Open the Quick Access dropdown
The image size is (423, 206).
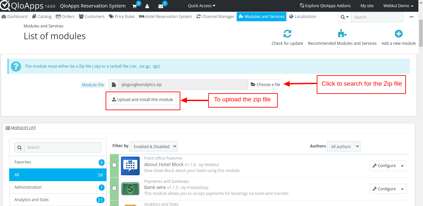202,6
